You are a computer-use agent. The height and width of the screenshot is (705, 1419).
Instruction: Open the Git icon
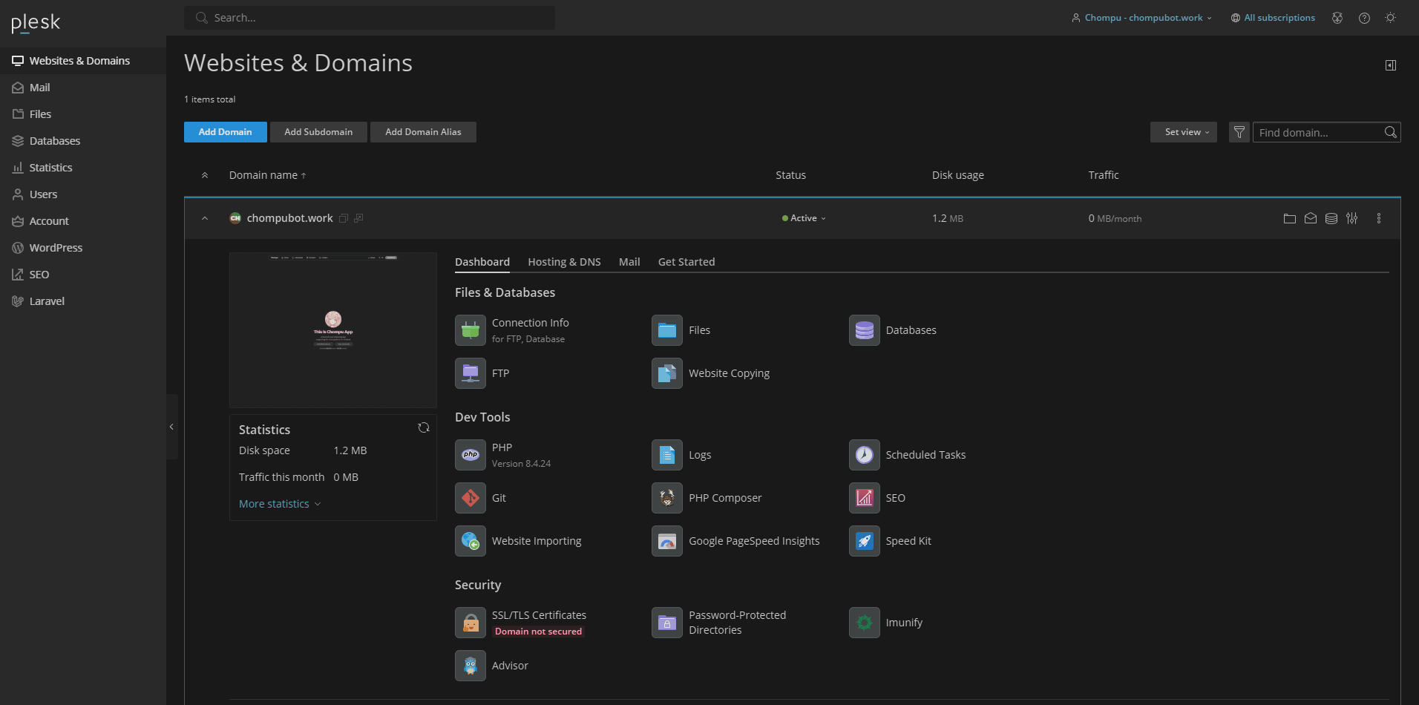[x=471, y=498]
